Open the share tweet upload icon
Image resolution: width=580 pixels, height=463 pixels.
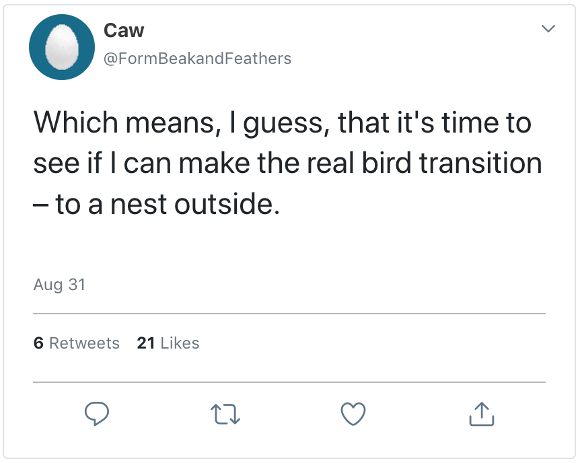point(481,414)
